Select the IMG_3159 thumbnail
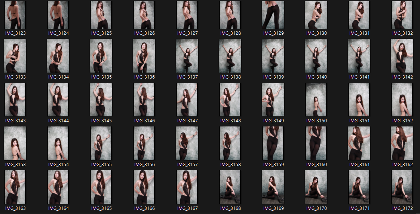The width and height of the screenshot is (420, 214). point(273,143)
